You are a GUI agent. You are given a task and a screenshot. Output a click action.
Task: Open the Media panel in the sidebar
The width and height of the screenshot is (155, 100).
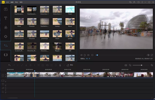(x=5, y=9)
